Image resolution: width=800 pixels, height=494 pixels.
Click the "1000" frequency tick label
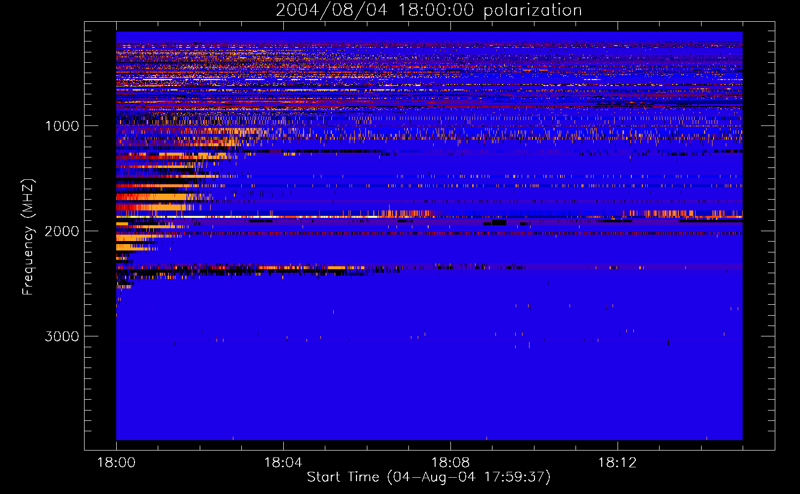point(62,126)
